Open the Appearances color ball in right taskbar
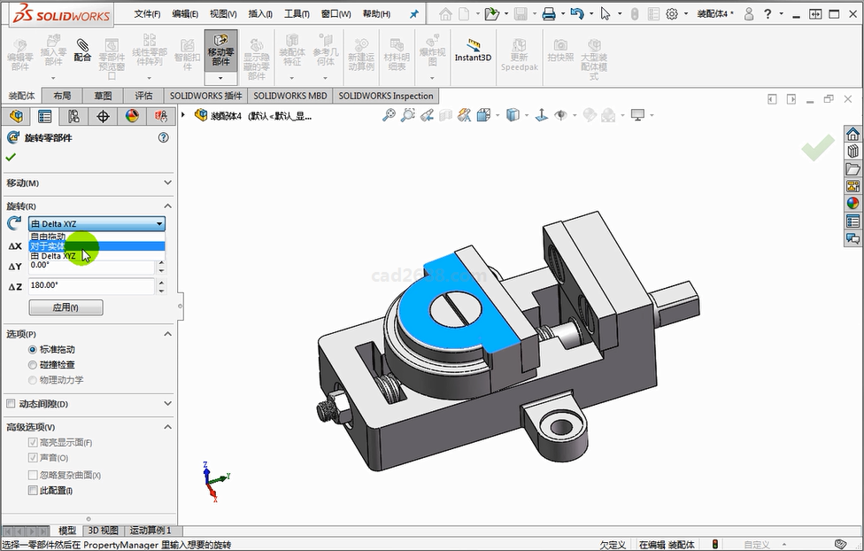Viewport: 864px width, 551px height. 852,203
